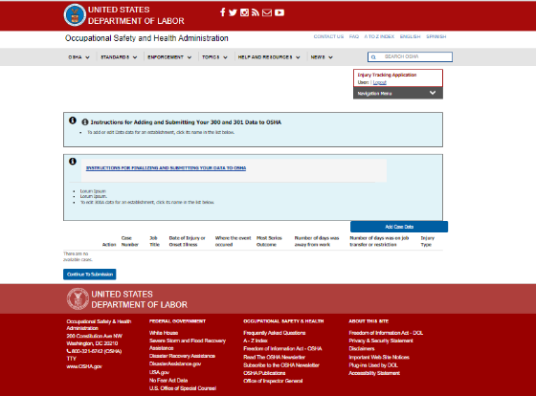The image size is (536, 396).
Task: Open Freedom of Information Act - DOL link
Action: click(386, 333)
